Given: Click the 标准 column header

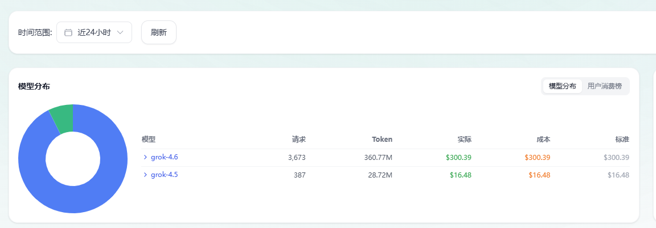Looking at the screenshot, I should [x=622, y=139].
